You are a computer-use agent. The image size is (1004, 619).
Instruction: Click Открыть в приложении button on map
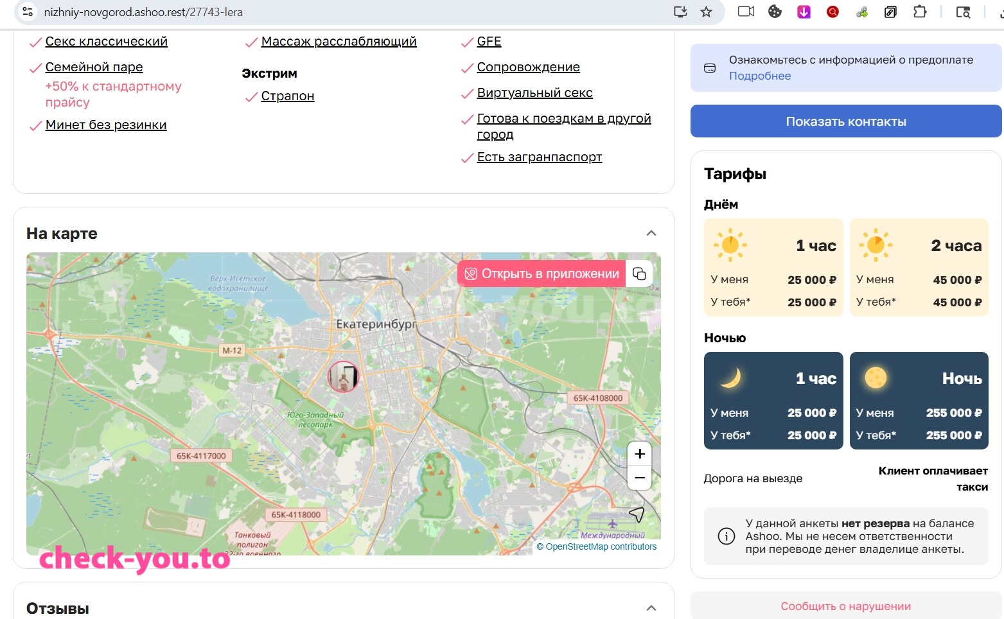542,274
